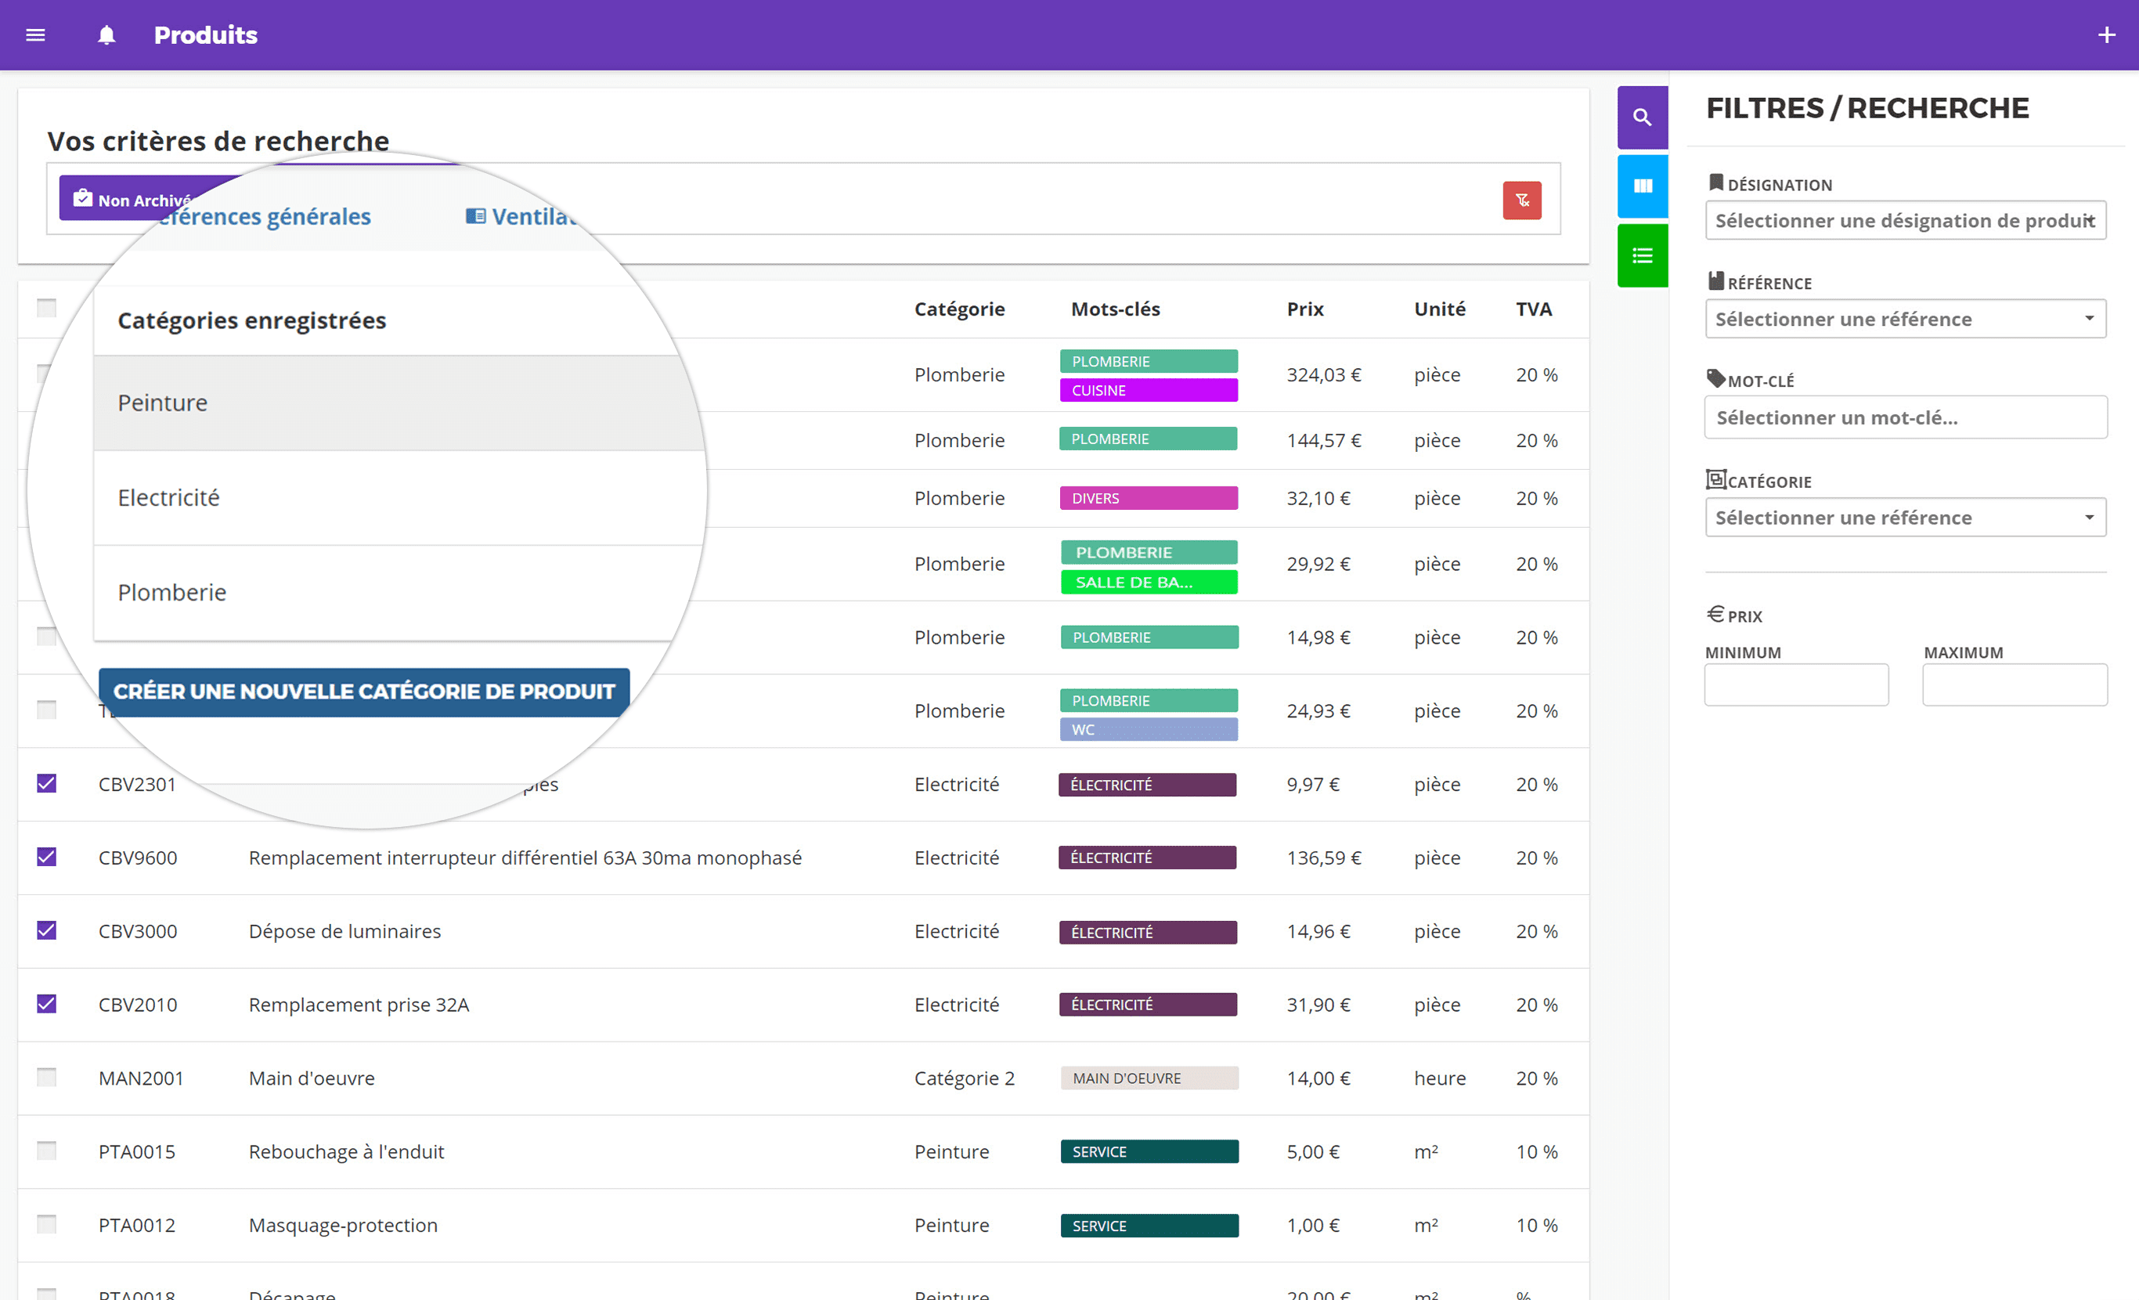Check the PTA0012 row checkbox
Screen dimensions: 2139x1300
[47, 1225]
